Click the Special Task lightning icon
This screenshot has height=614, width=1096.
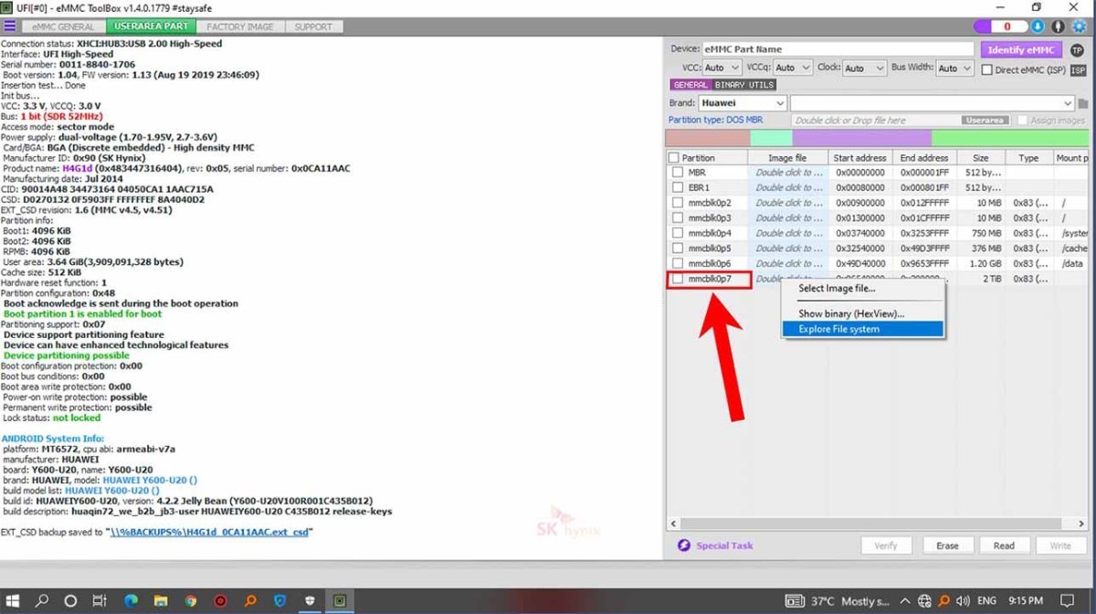[684, 545]
